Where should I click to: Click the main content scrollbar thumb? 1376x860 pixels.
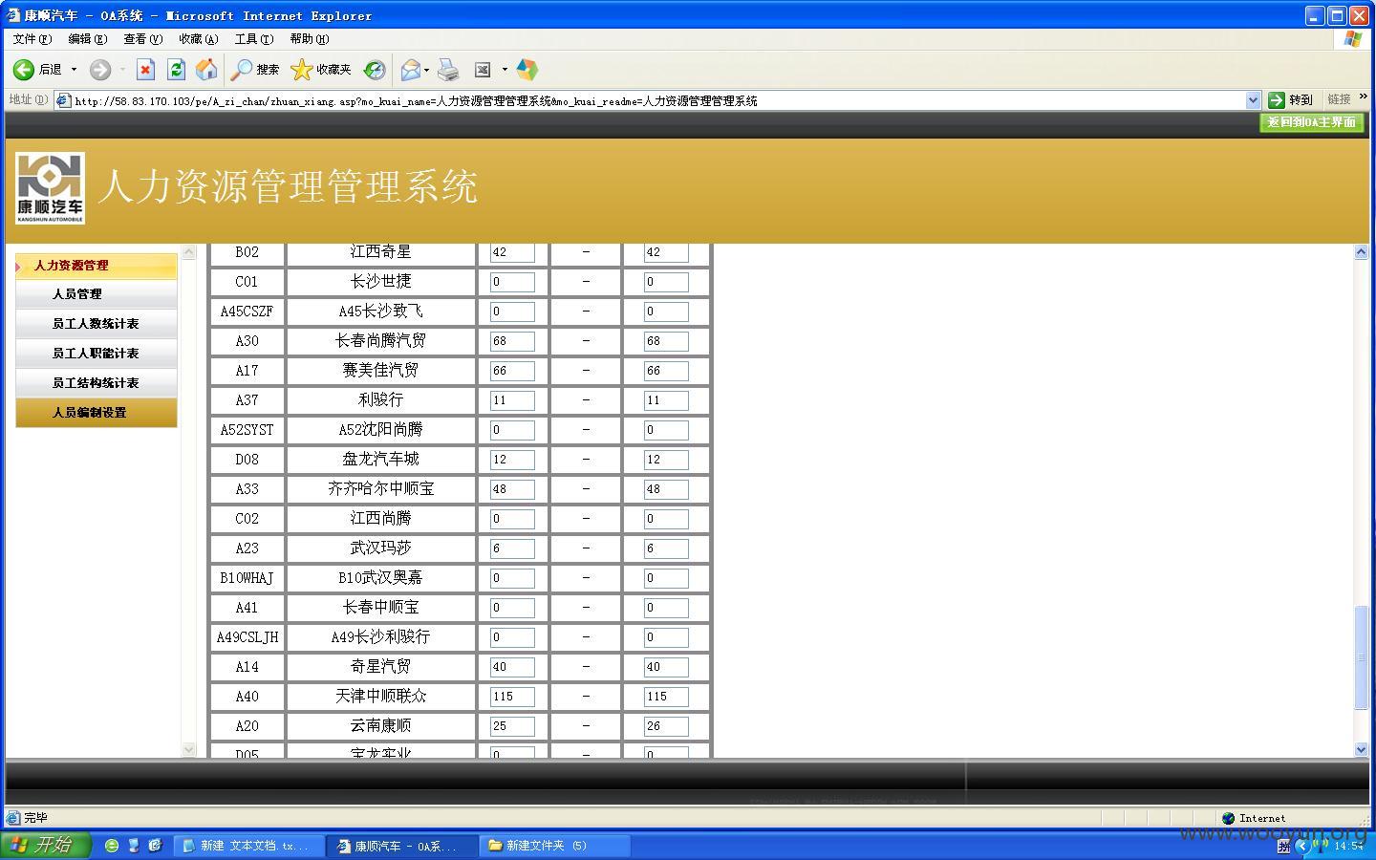[1361, 657]
